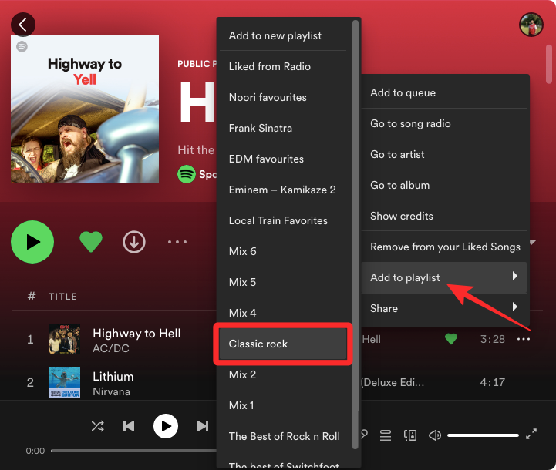
Task: Adjust the volume slider
Action: (x=483, y=435)
